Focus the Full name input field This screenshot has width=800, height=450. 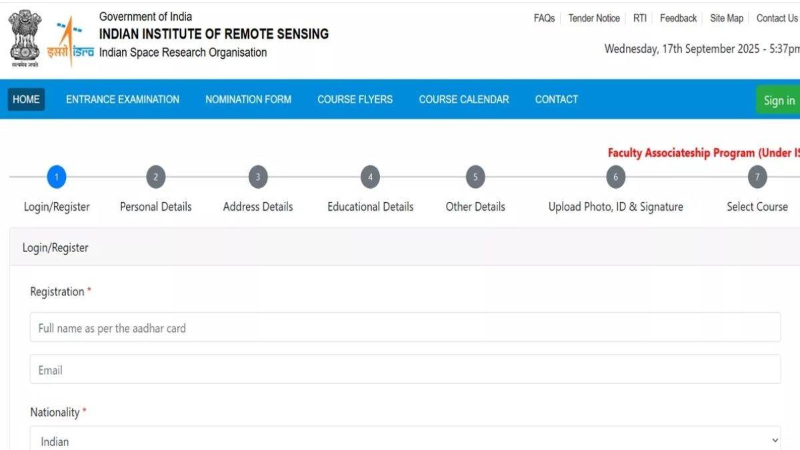pyautogui.click(x=405, y=327)
